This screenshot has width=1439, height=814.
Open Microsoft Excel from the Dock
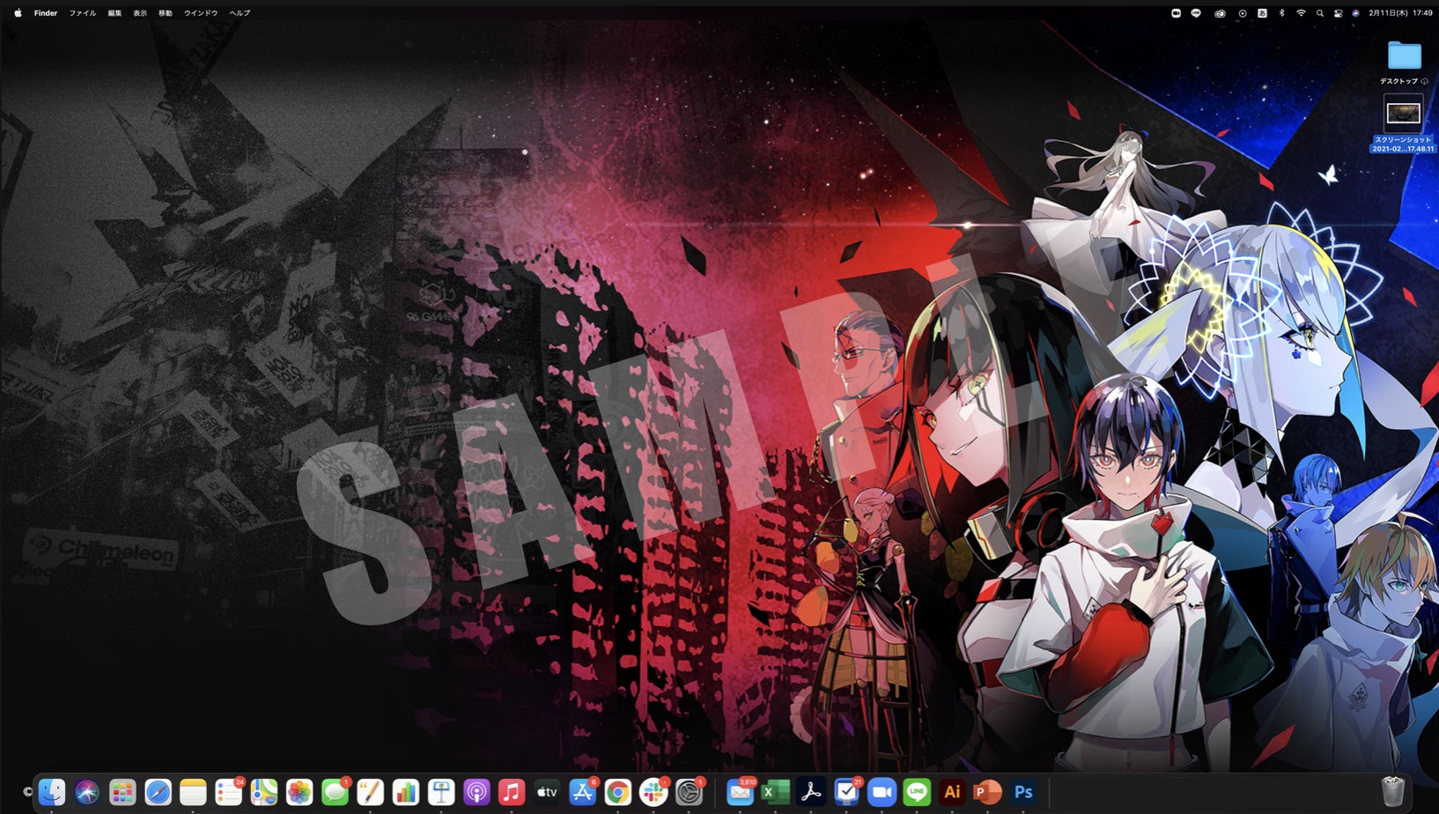[x=775, y=792]
